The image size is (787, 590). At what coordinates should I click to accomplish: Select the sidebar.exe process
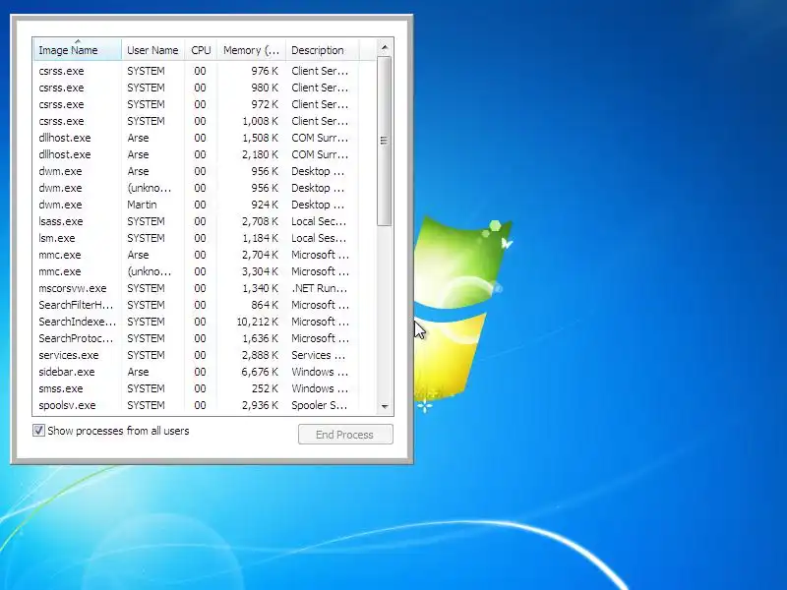click(205, 372)
